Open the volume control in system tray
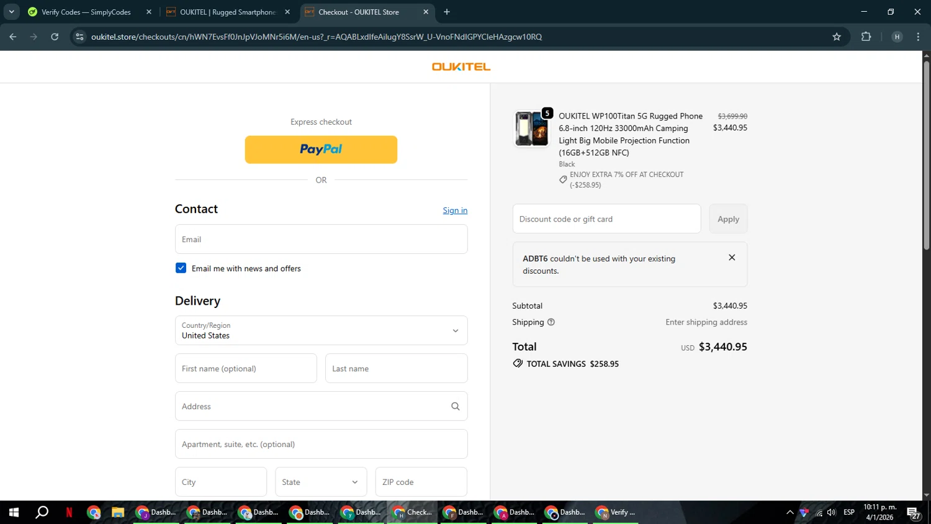This screenshot has height=524, width=931. point(832,512)
